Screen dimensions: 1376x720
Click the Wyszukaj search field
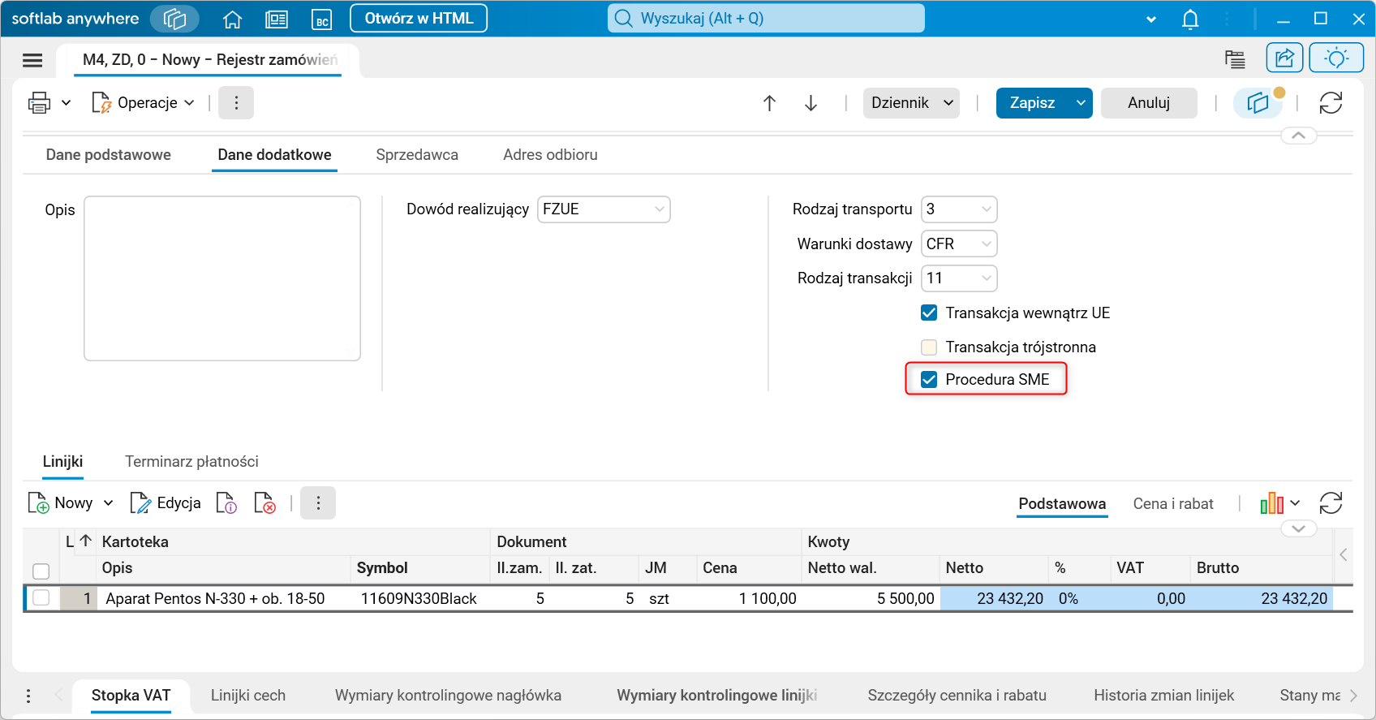pyautogui.click(x=766, y=19)
